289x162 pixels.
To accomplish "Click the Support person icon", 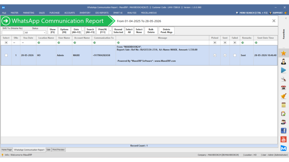I will [270, 13].
